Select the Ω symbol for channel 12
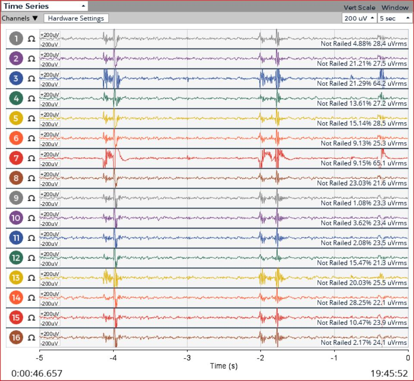The height and width of the screenshot is (381, 414). 30,258
